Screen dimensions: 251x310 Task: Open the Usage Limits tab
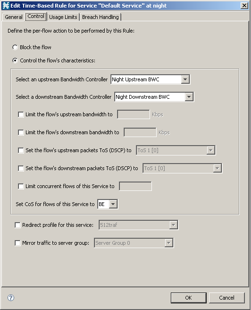[63, 17]
